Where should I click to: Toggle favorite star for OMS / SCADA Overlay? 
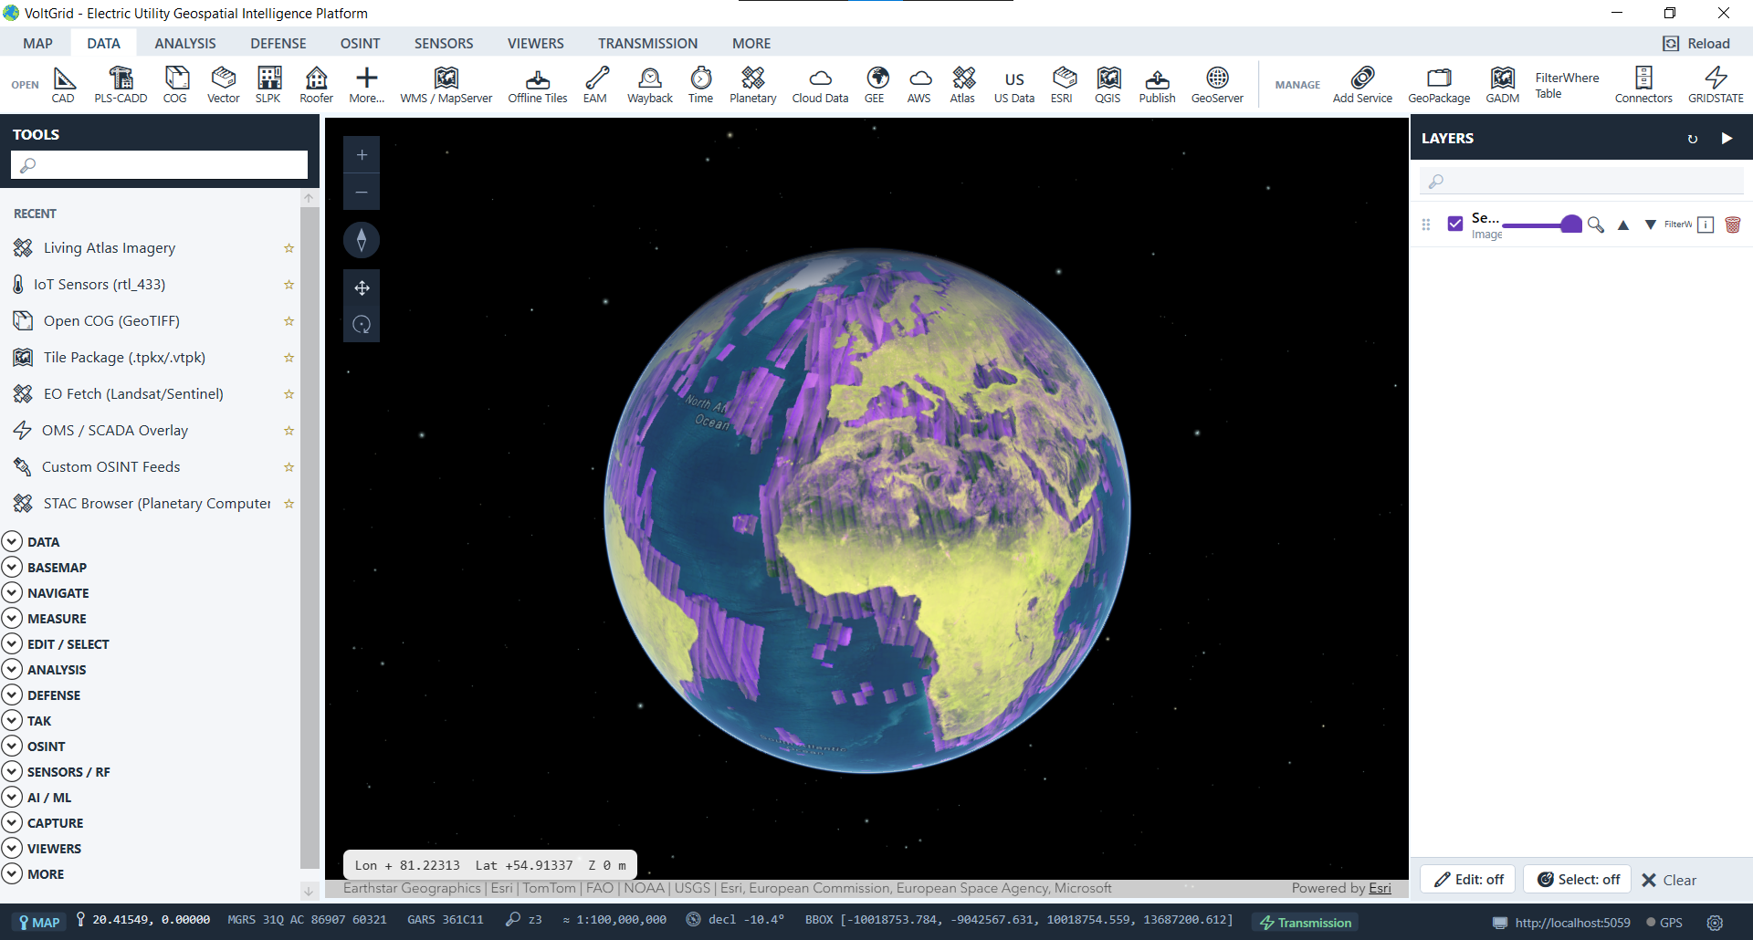(x=289, y=431)
